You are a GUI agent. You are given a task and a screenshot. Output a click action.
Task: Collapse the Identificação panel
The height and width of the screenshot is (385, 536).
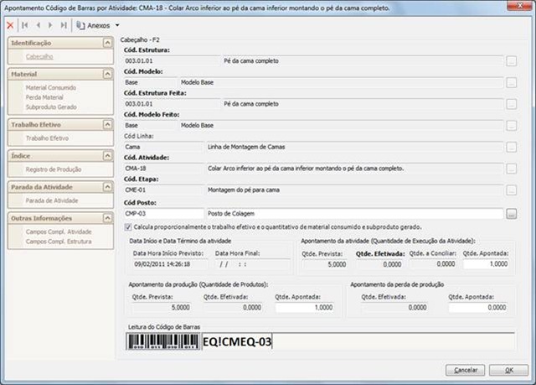click(x=107, y=43)
